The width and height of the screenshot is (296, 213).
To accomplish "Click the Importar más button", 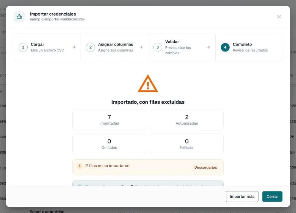I will [x=242, y=196].
